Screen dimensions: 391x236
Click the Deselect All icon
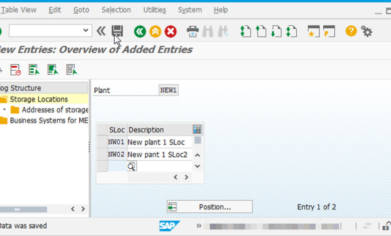point(72,70)
